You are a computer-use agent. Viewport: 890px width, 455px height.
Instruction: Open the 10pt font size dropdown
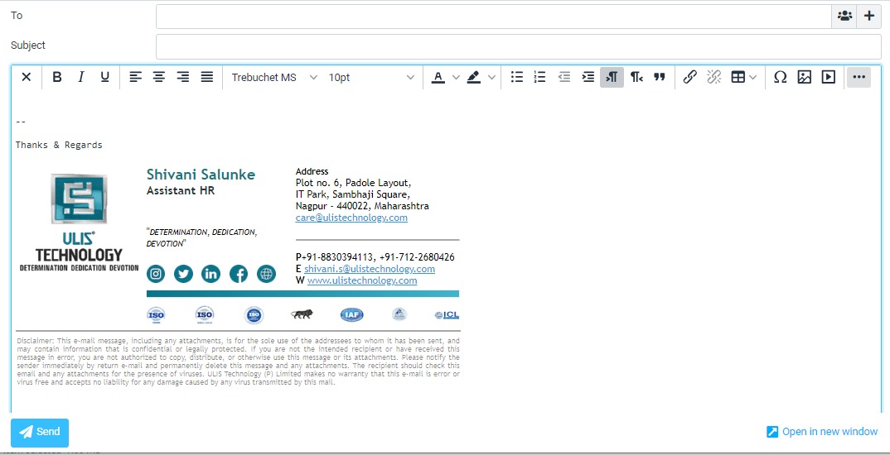371,77
